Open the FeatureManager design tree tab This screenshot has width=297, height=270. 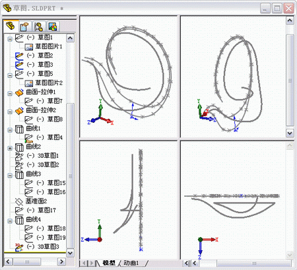(x=11, y=26)
